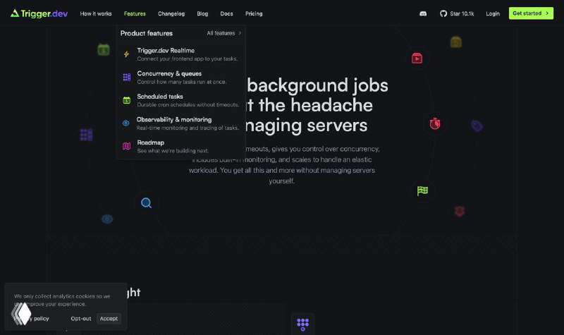This screenshot has height=335, width=564.
Task: Select Observability & monitoring item
Action: (181, 123)
